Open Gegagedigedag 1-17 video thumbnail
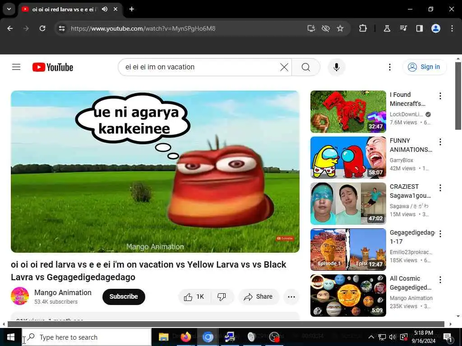Screen dimensions: 462x346 (348, 249)
